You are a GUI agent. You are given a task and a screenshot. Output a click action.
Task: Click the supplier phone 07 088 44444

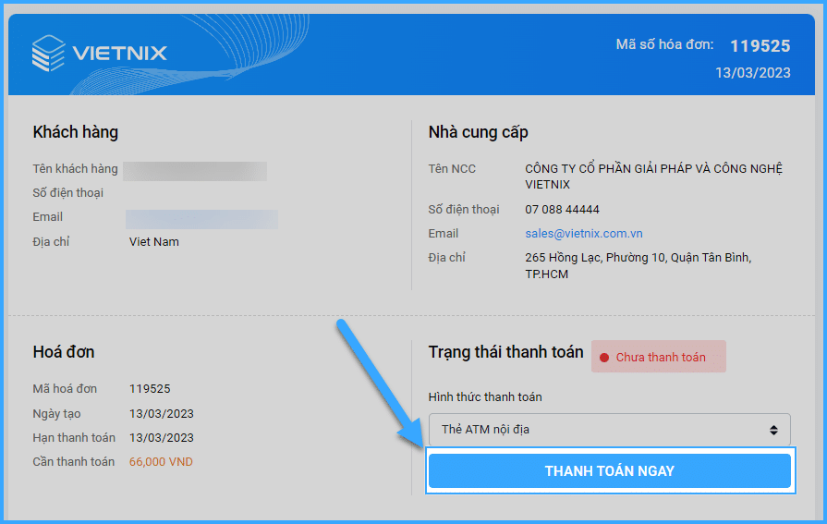point(562,210)
